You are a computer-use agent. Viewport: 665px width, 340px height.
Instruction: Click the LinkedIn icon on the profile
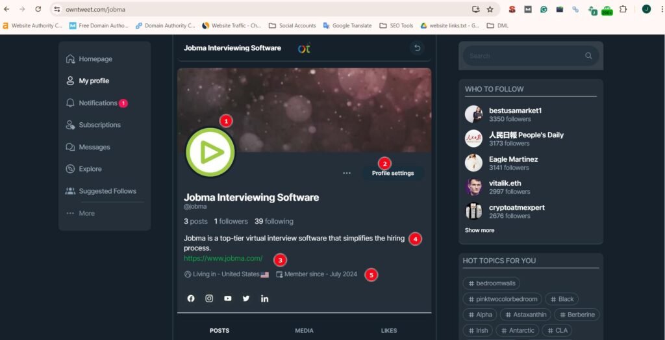click(265, 298)
